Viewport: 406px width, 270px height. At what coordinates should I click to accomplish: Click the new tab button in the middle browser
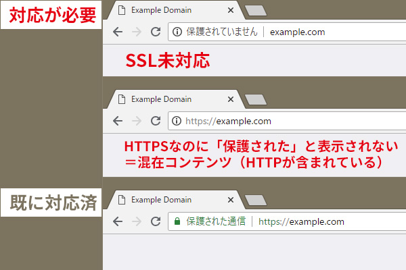(x=255, y=100)
